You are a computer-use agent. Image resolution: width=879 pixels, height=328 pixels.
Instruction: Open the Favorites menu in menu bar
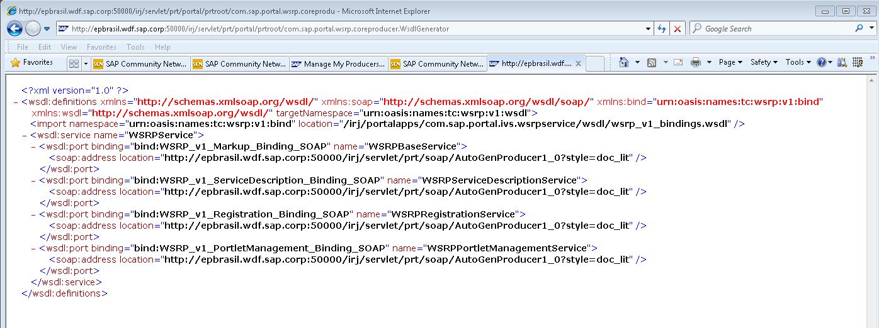click(x=101, y=47)
